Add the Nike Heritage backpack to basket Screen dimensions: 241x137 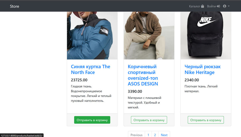206,120
